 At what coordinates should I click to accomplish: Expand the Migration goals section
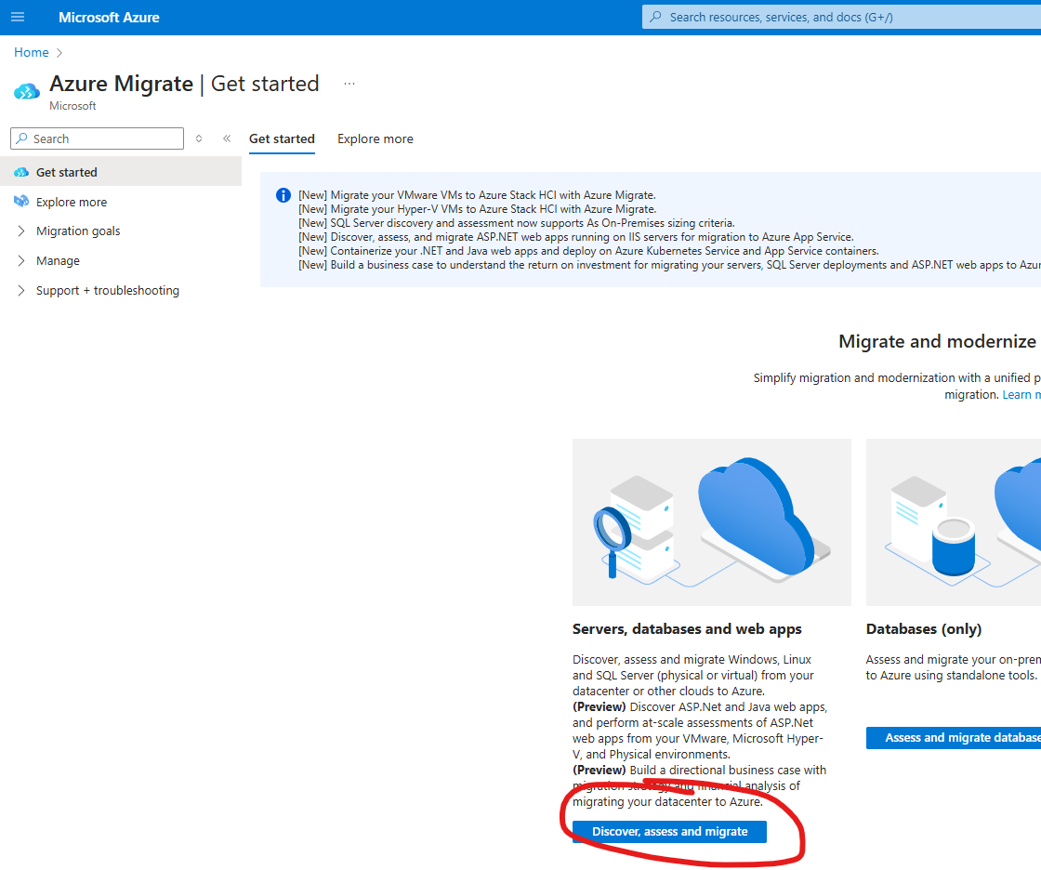click(78, 231)
